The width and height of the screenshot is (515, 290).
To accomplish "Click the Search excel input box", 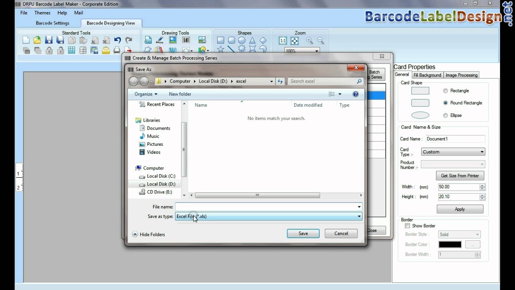I will 325,81.
